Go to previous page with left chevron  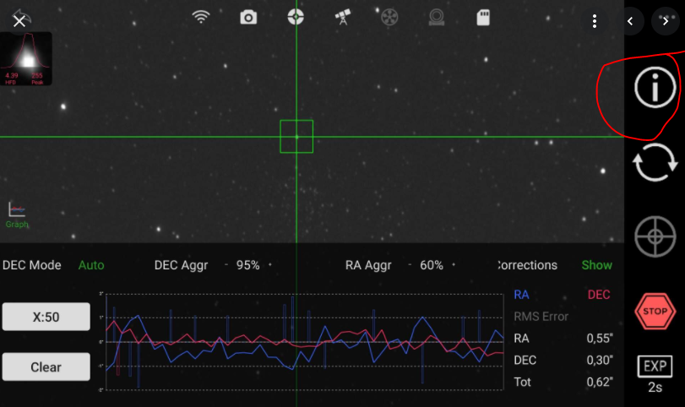pos(630,21)
